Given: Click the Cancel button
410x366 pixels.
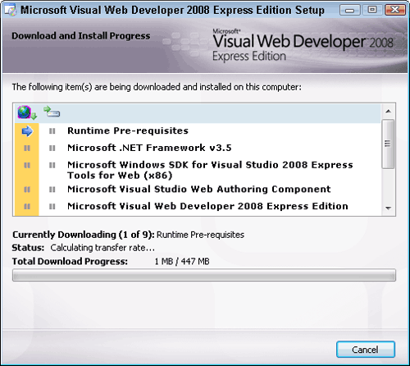Looking at the screenshot, I should coord(366,350).
